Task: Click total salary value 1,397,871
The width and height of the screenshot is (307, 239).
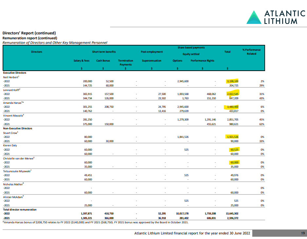Action: (x=86, y=213)
